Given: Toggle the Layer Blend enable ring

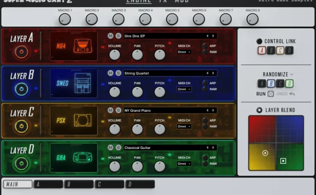Looking at the screenshot, I should click(260, 110).
